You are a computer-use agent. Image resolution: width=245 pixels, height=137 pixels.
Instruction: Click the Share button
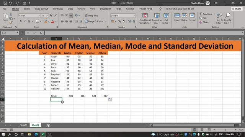[237, 9]
